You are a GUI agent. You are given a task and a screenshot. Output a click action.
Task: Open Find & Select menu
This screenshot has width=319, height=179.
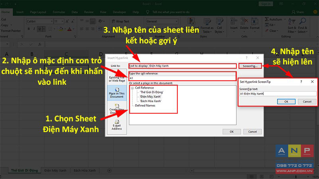coord(303,26)
